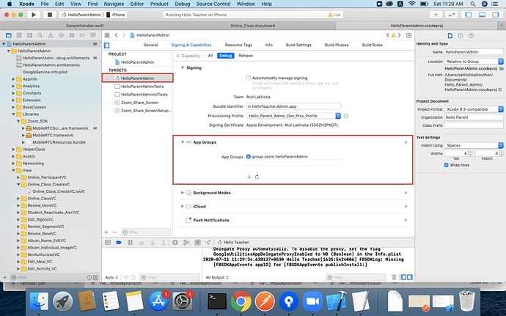Clear console with trash icon

tap(394, 277)
